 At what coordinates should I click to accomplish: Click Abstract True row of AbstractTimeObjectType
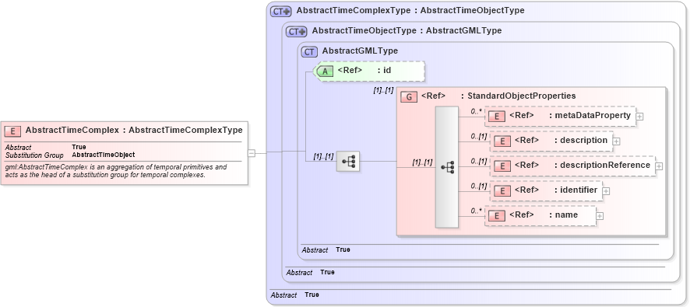tap(310, 272)
